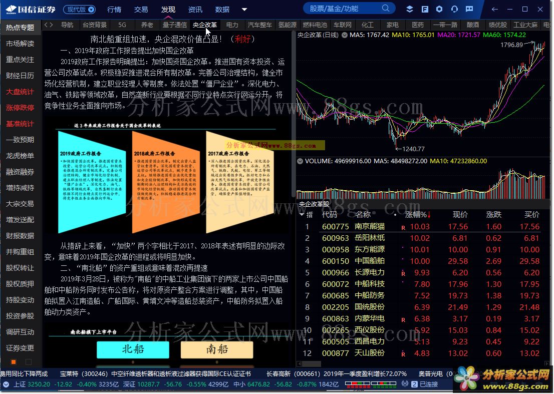Switch to the 工业大麻 topic tab
554x394 pixels.
(525, 25)
